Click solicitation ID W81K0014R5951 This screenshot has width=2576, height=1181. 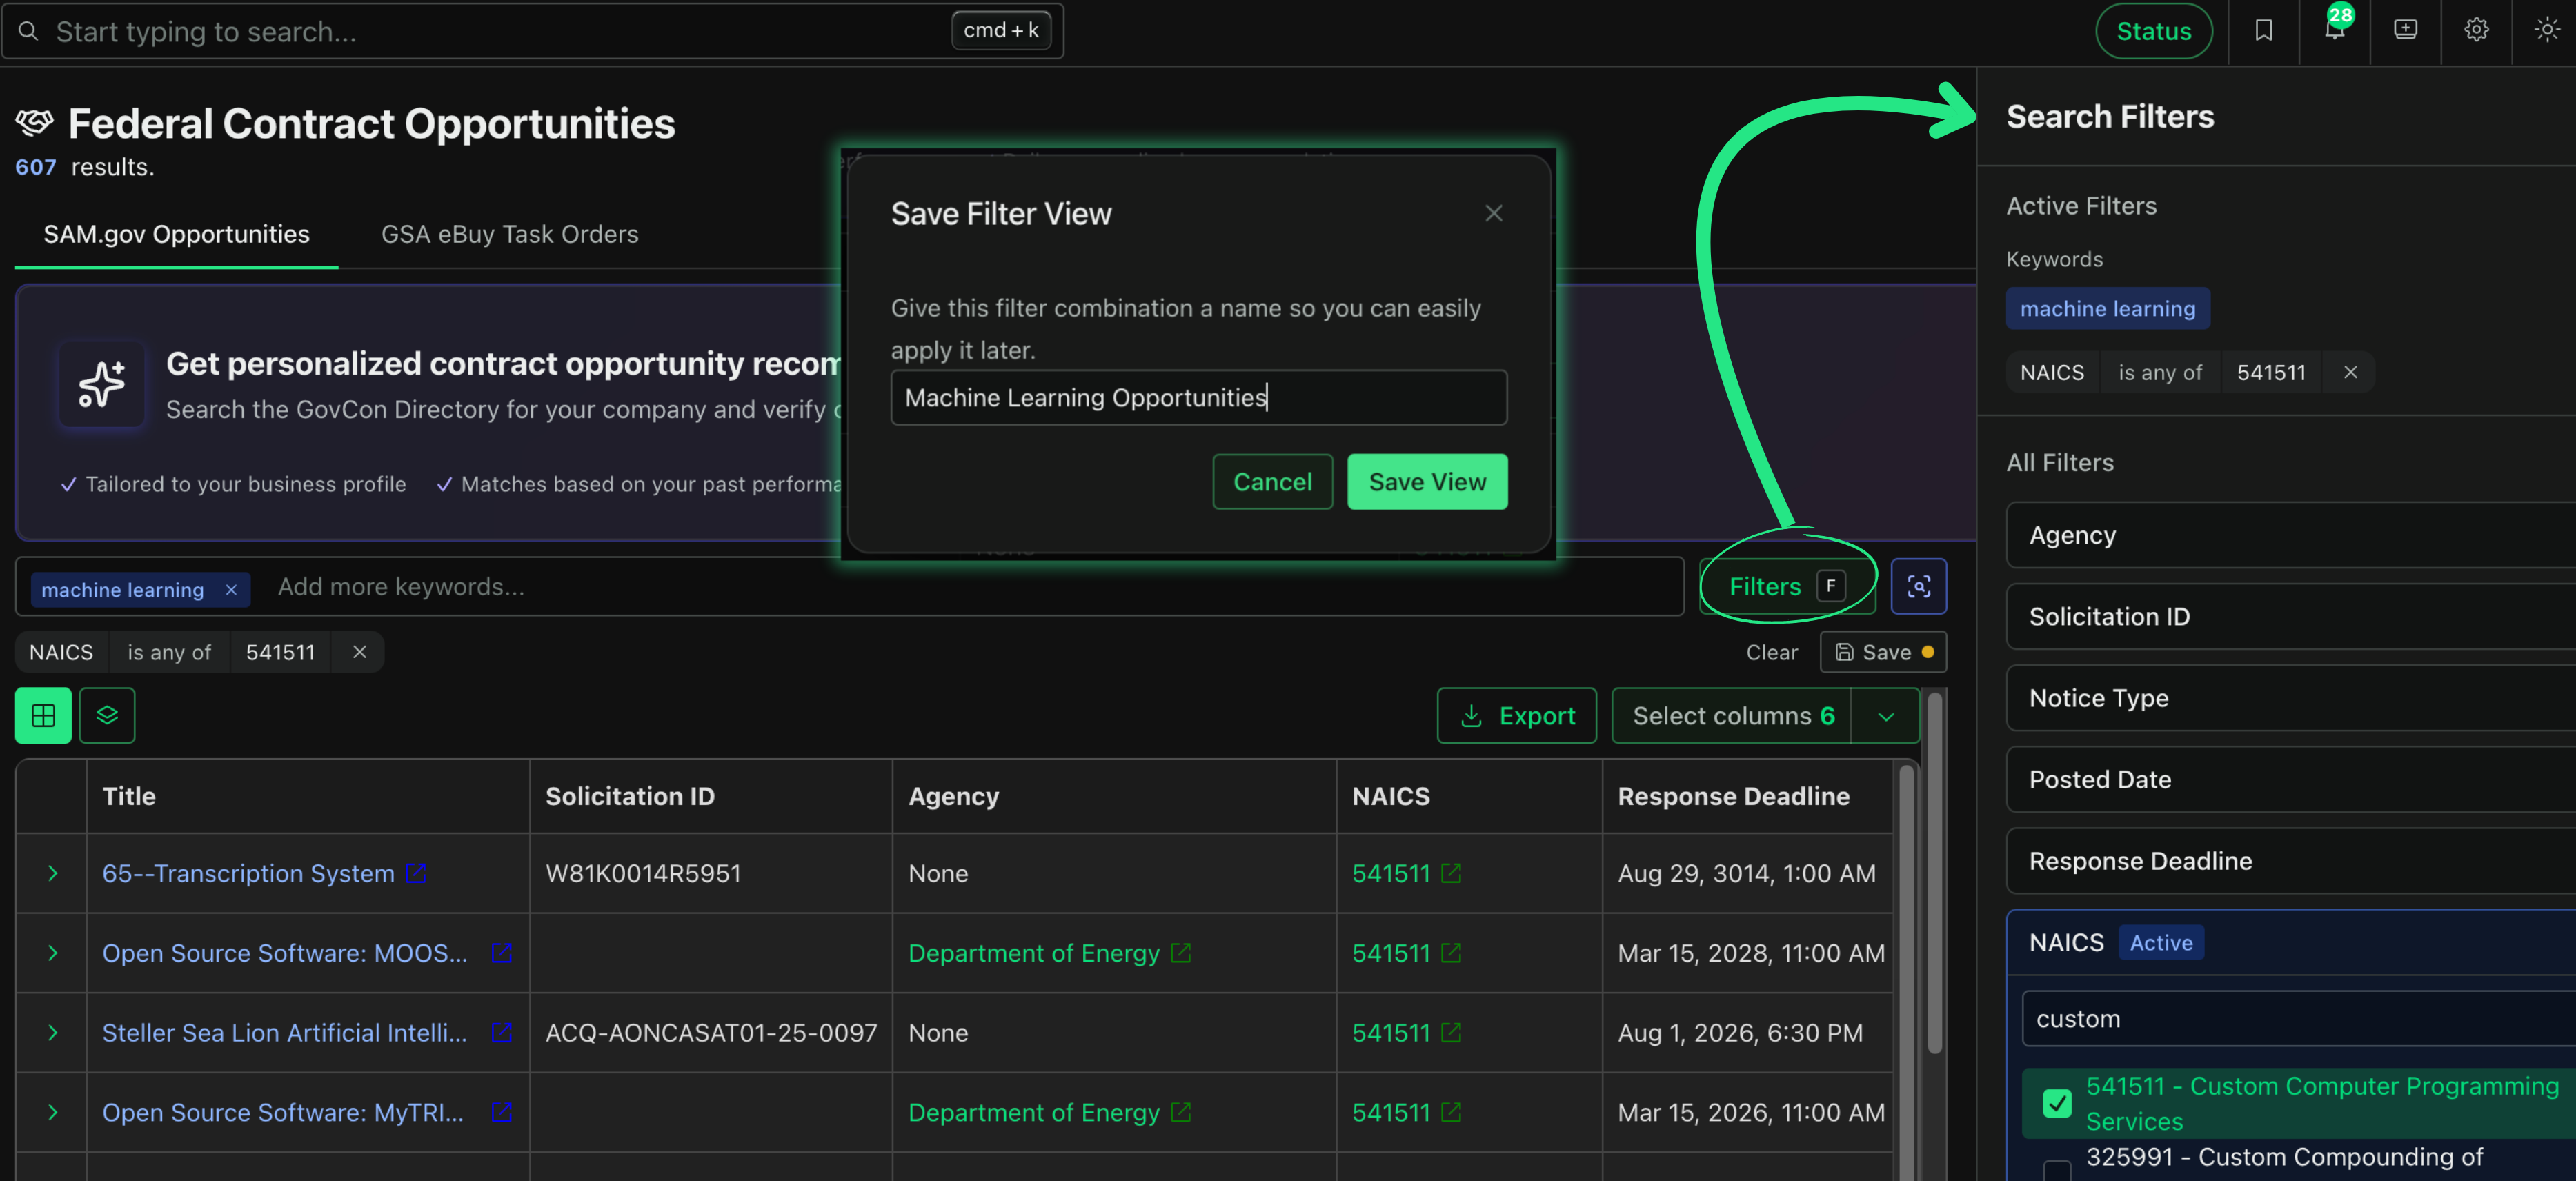(643, 873)
